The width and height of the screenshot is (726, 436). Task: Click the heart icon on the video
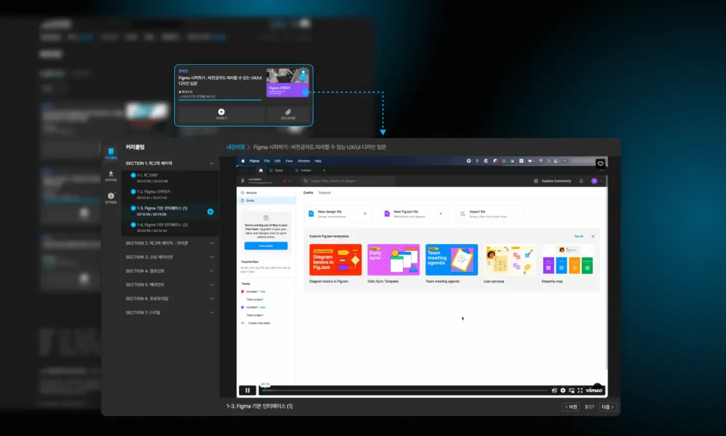[601, 163]
